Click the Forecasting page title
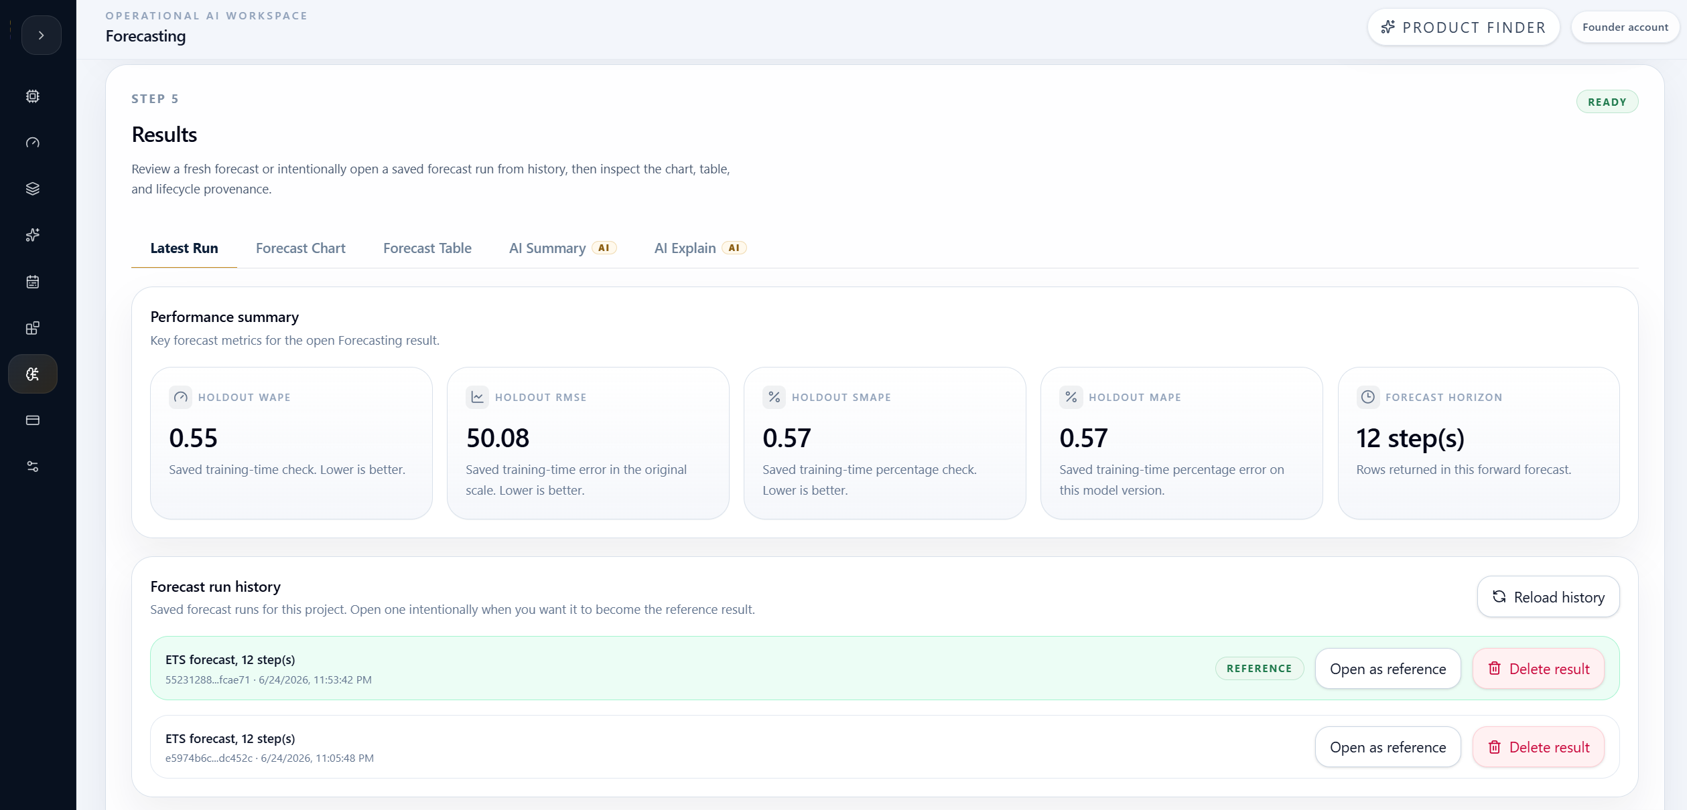This screenshot has height=810, width=1687. click(145, 36)
